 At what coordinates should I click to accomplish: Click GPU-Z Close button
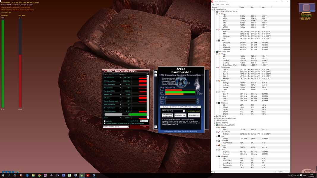(x=144, y=127)
